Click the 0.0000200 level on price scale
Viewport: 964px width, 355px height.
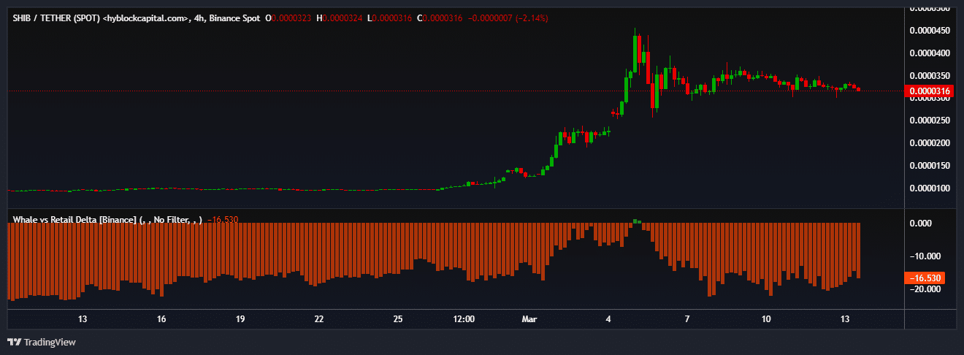930,142
